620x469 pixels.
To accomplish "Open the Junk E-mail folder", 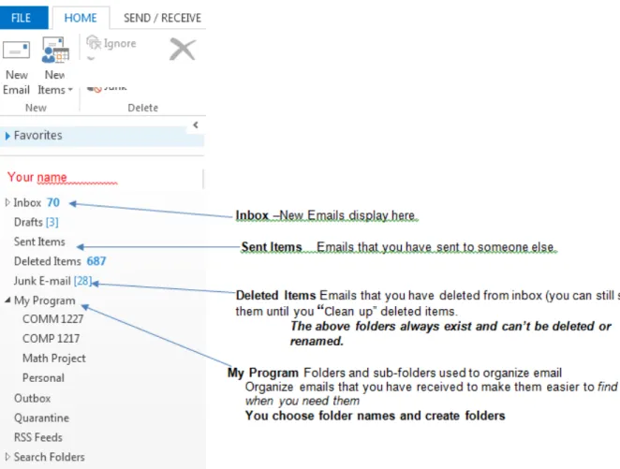I will [42, 281].
